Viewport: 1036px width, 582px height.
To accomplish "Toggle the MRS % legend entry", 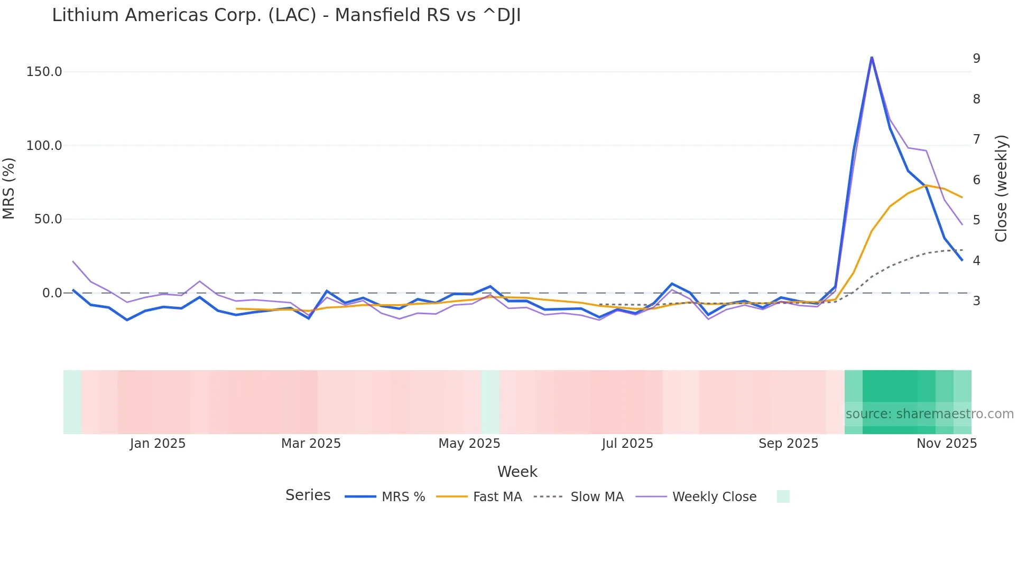I will point(385,496).
